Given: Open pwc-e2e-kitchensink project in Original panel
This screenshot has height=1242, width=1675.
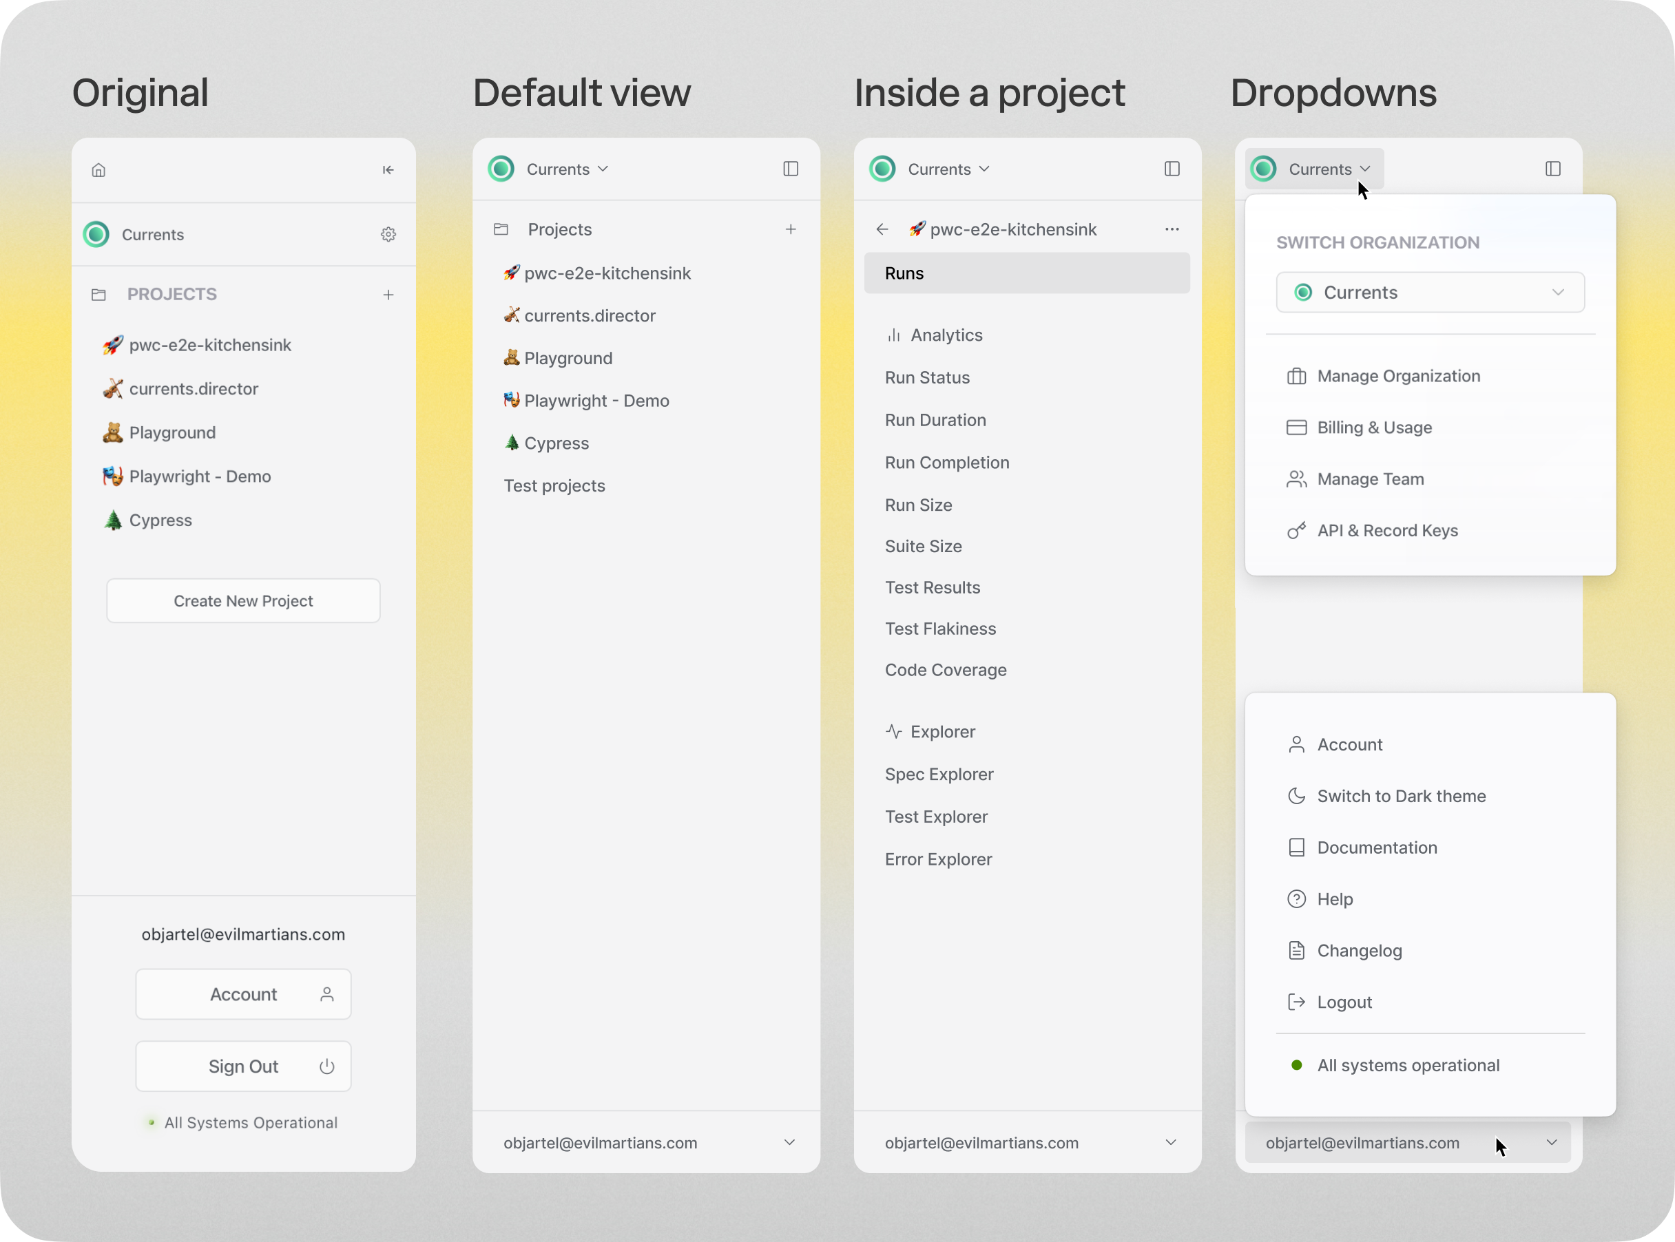Looking at the screenshot, I should (196, 345).
